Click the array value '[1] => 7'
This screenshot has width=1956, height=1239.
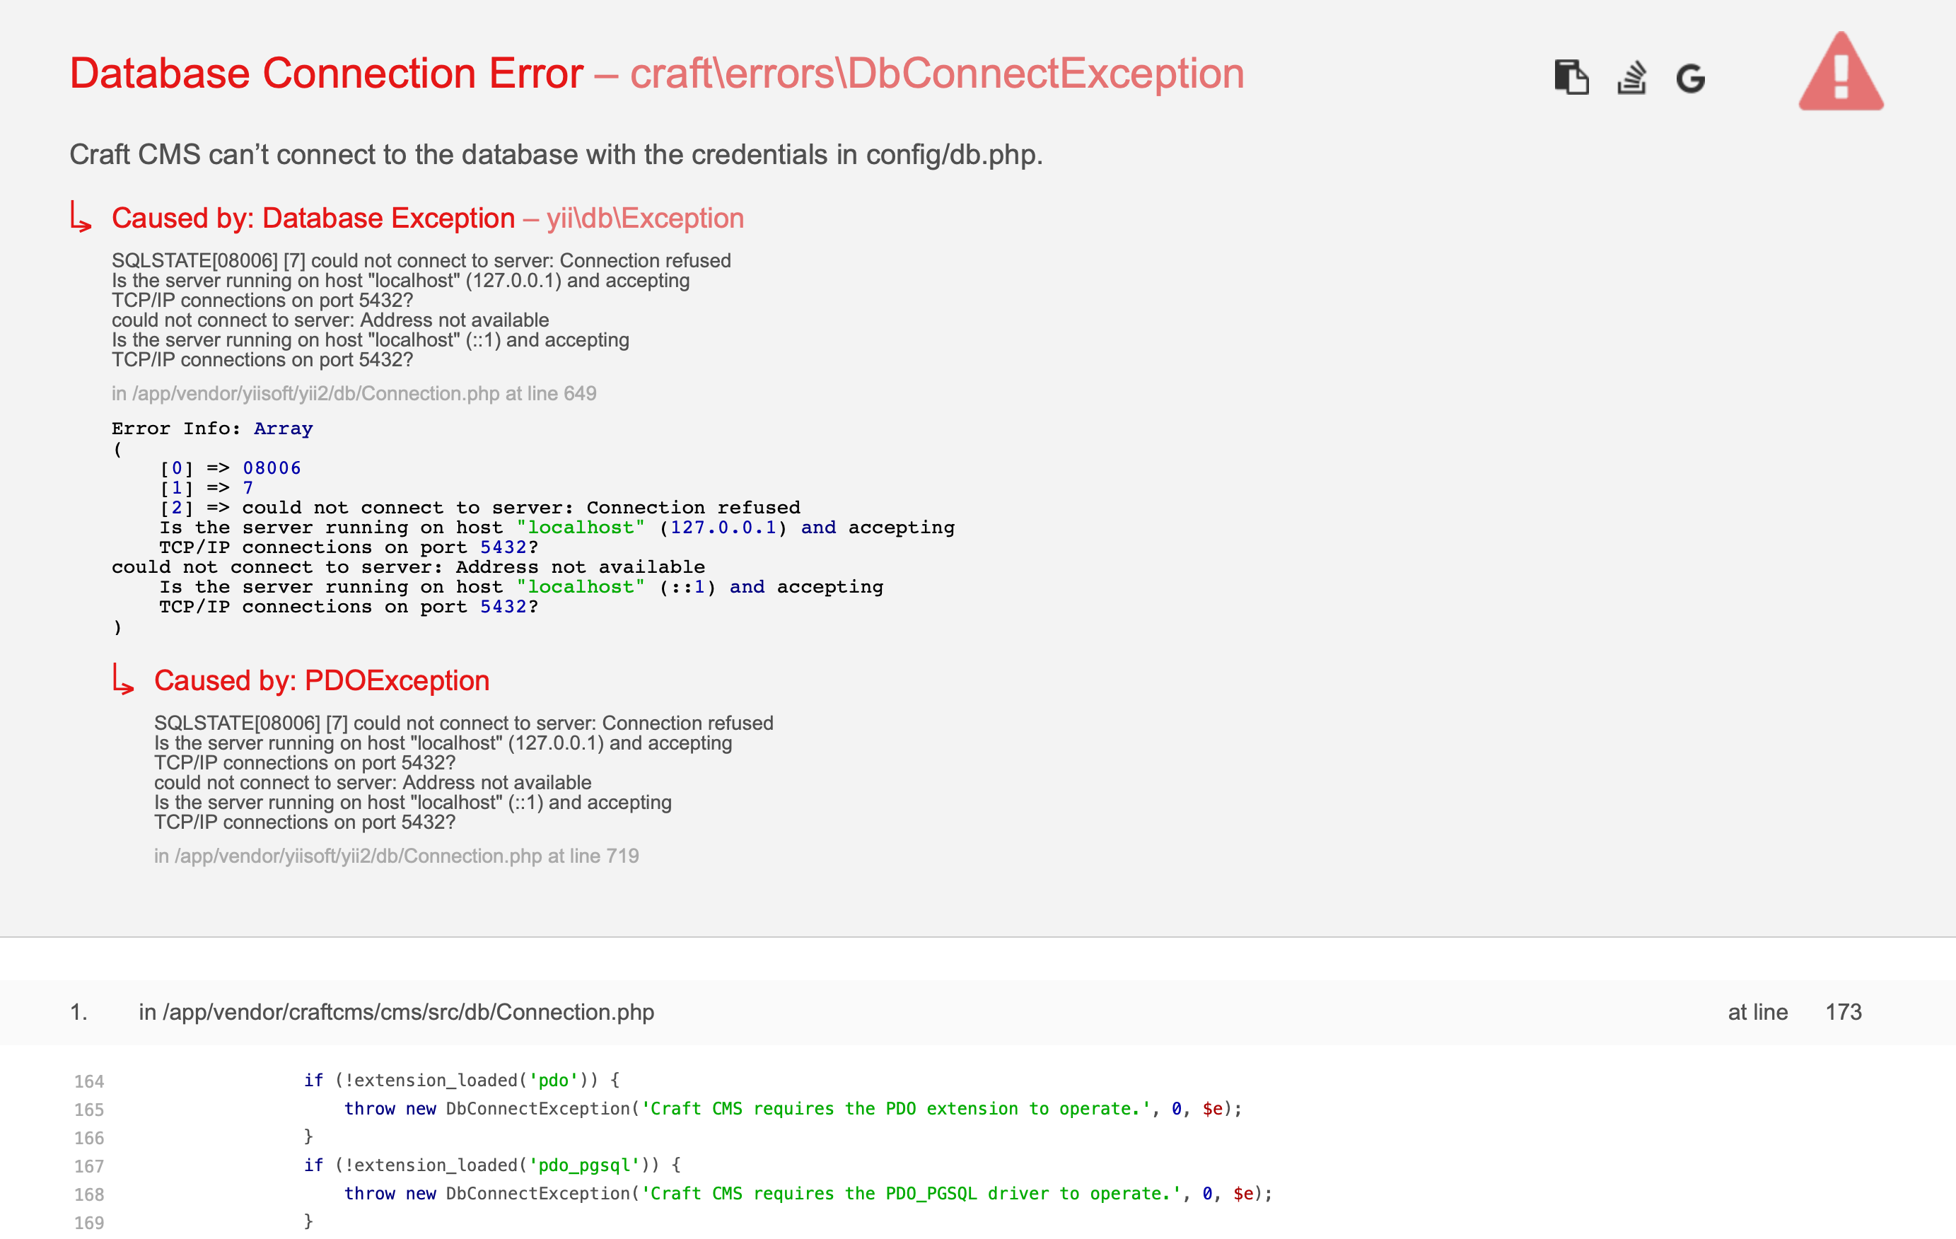coord(207,487)
